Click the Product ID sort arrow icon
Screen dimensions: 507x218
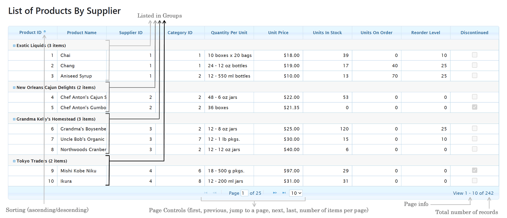click(x=45, y=32)
